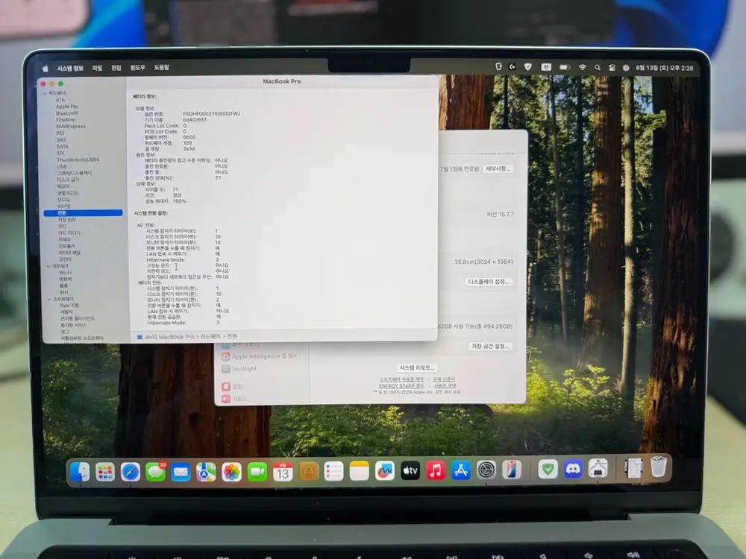Screen dimensions: 746x559
Task: Open Finder from the Dock
Action: click(80, 472)
